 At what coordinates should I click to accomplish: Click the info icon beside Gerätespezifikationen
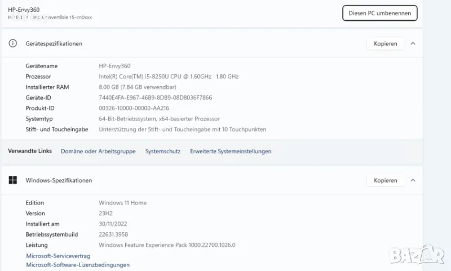click(x=12, y=43)
